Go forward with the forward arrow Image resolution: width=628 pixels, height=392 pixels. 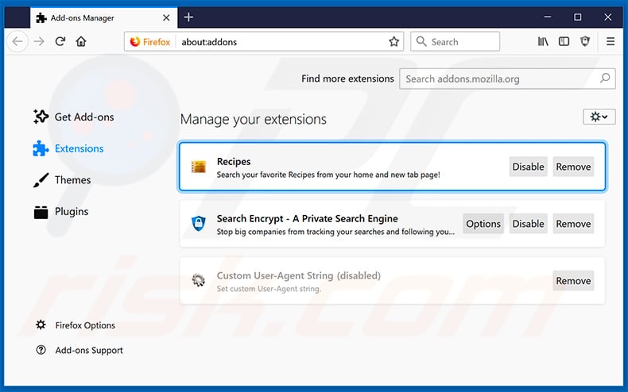pos(39,41)
